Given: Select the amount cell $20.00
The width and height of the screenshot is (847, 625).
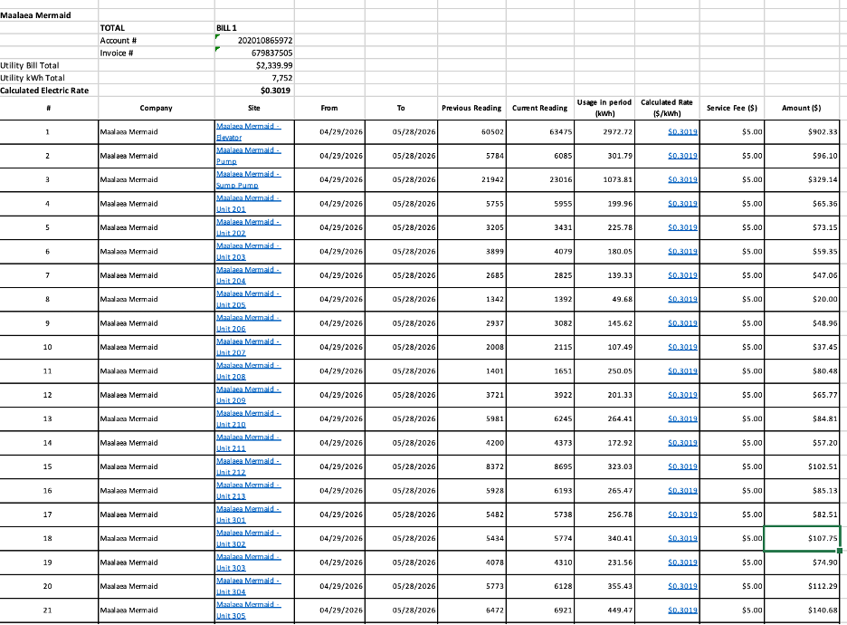Looking at the screenshot, I should (x=802, y=299).
